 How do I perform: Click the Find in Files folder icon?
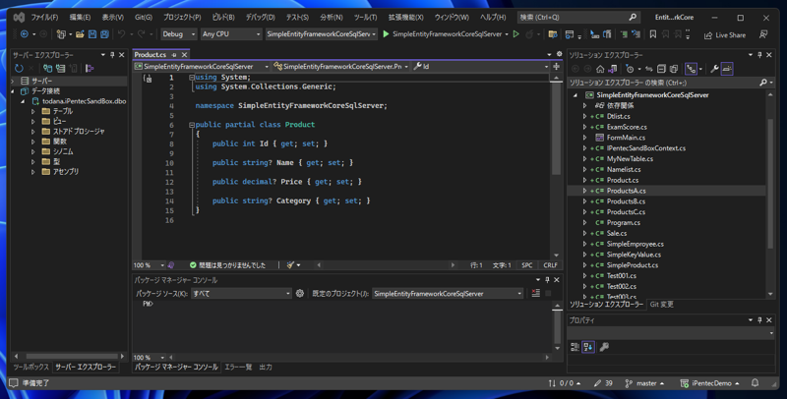(553, 34)
